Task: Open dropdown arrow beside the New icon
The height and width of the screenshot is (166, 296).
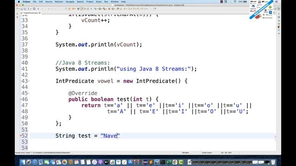Action: click(19, 9)
